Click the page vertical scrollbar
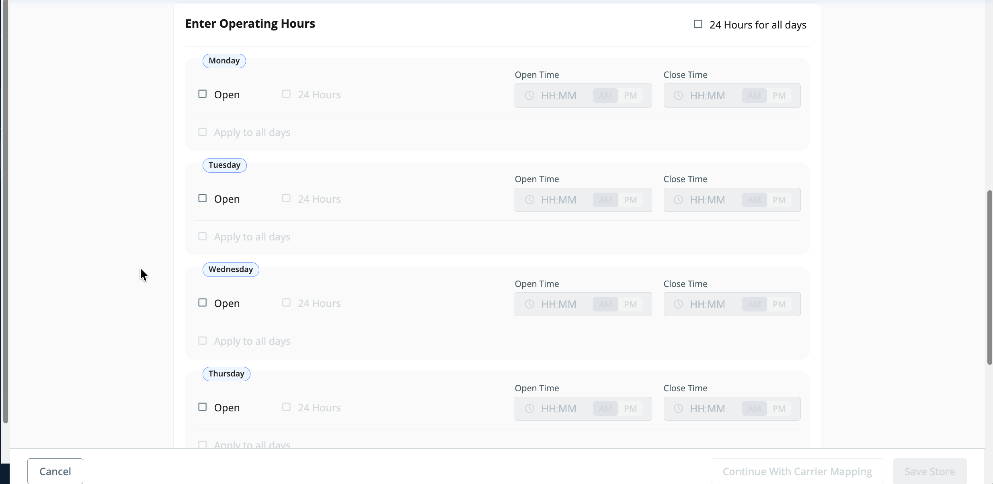993x484 pixels. click(989, 277)
